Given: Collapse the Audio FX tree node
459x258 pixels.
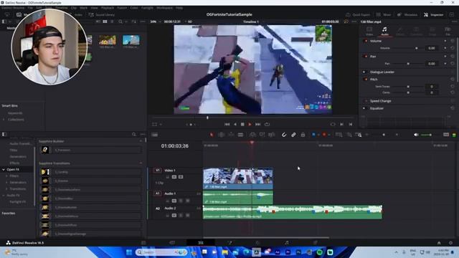Looking at the screenshot, I should click(4, 195).
